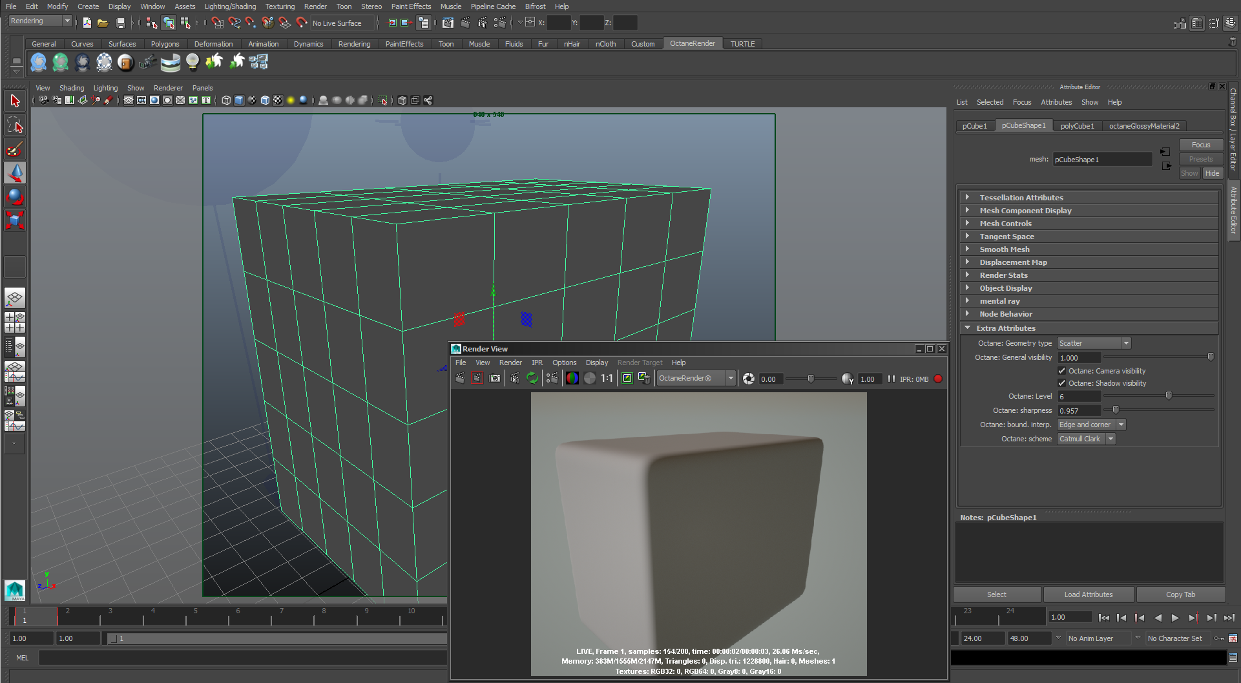Toggle the pause IPR button in Render View
Image resolution: width=1241 pixels, height=683 pixels.
[x=892, y=379]
